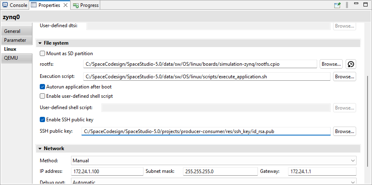Click the Subnet mask field 255.255.255.0

[x=220, y=171]
